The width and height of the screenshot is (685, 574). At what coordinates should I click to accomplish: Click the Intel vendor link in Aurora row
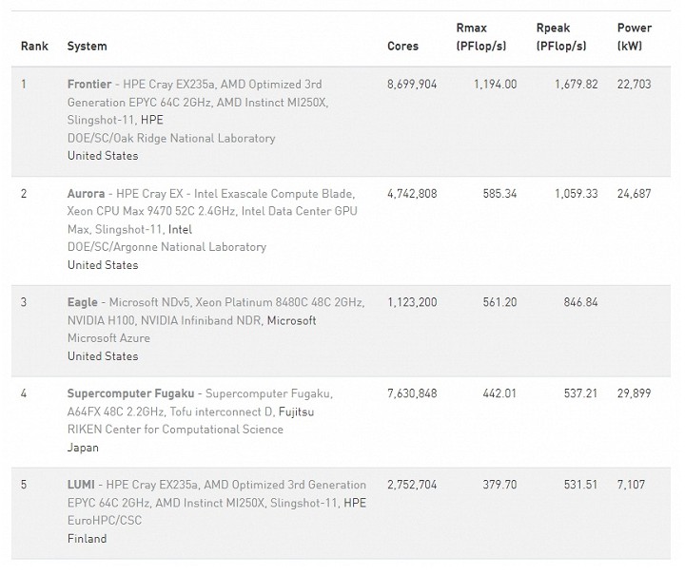pyautogui.click(x=180, y=229)
